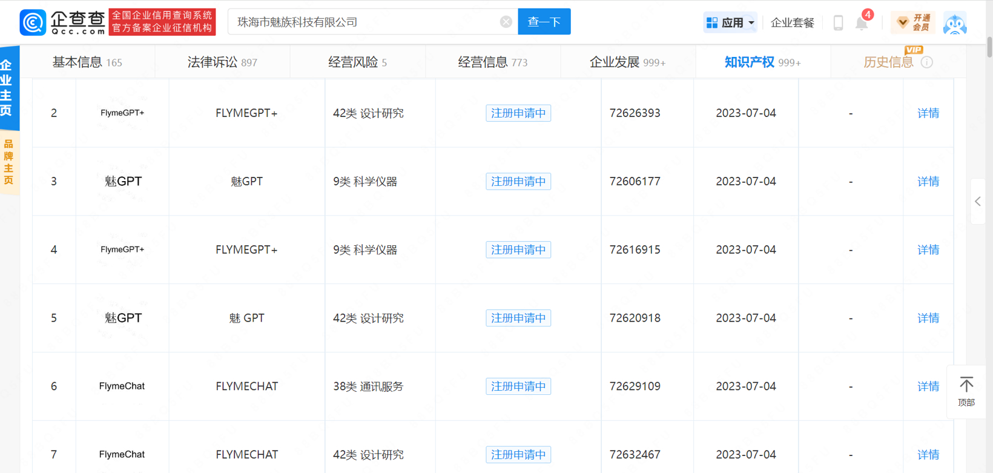The height and width of the screenshot is (473, 993).
Task: Select the text 72629109
Action: point(635,386)
